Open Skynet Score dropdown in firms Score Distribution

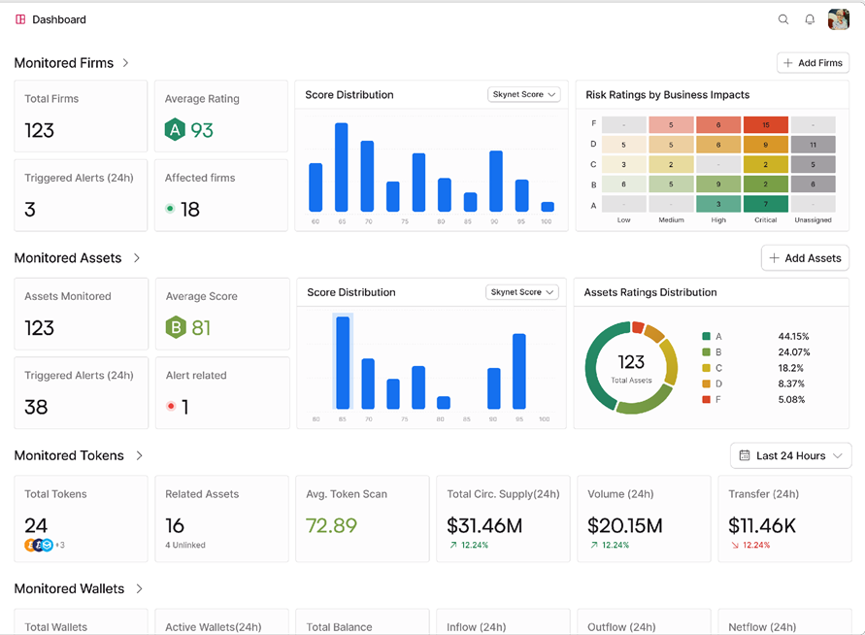(524, 94)
